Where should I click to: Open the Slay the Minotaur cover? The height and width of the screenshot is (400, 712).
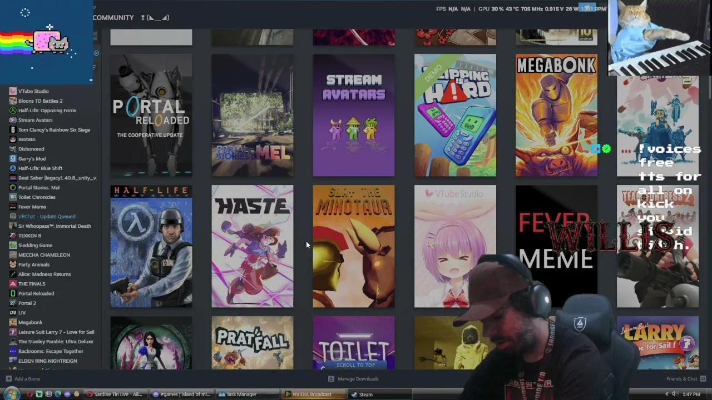[354, 246]
